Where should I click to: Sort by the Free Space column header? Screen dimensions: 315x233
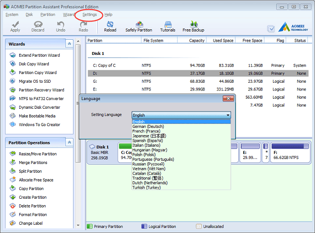click(250, 40)
